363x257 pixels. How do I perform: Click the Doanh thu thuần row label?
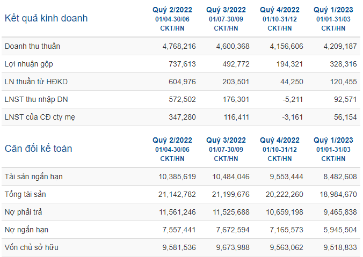tap(32, 46)
